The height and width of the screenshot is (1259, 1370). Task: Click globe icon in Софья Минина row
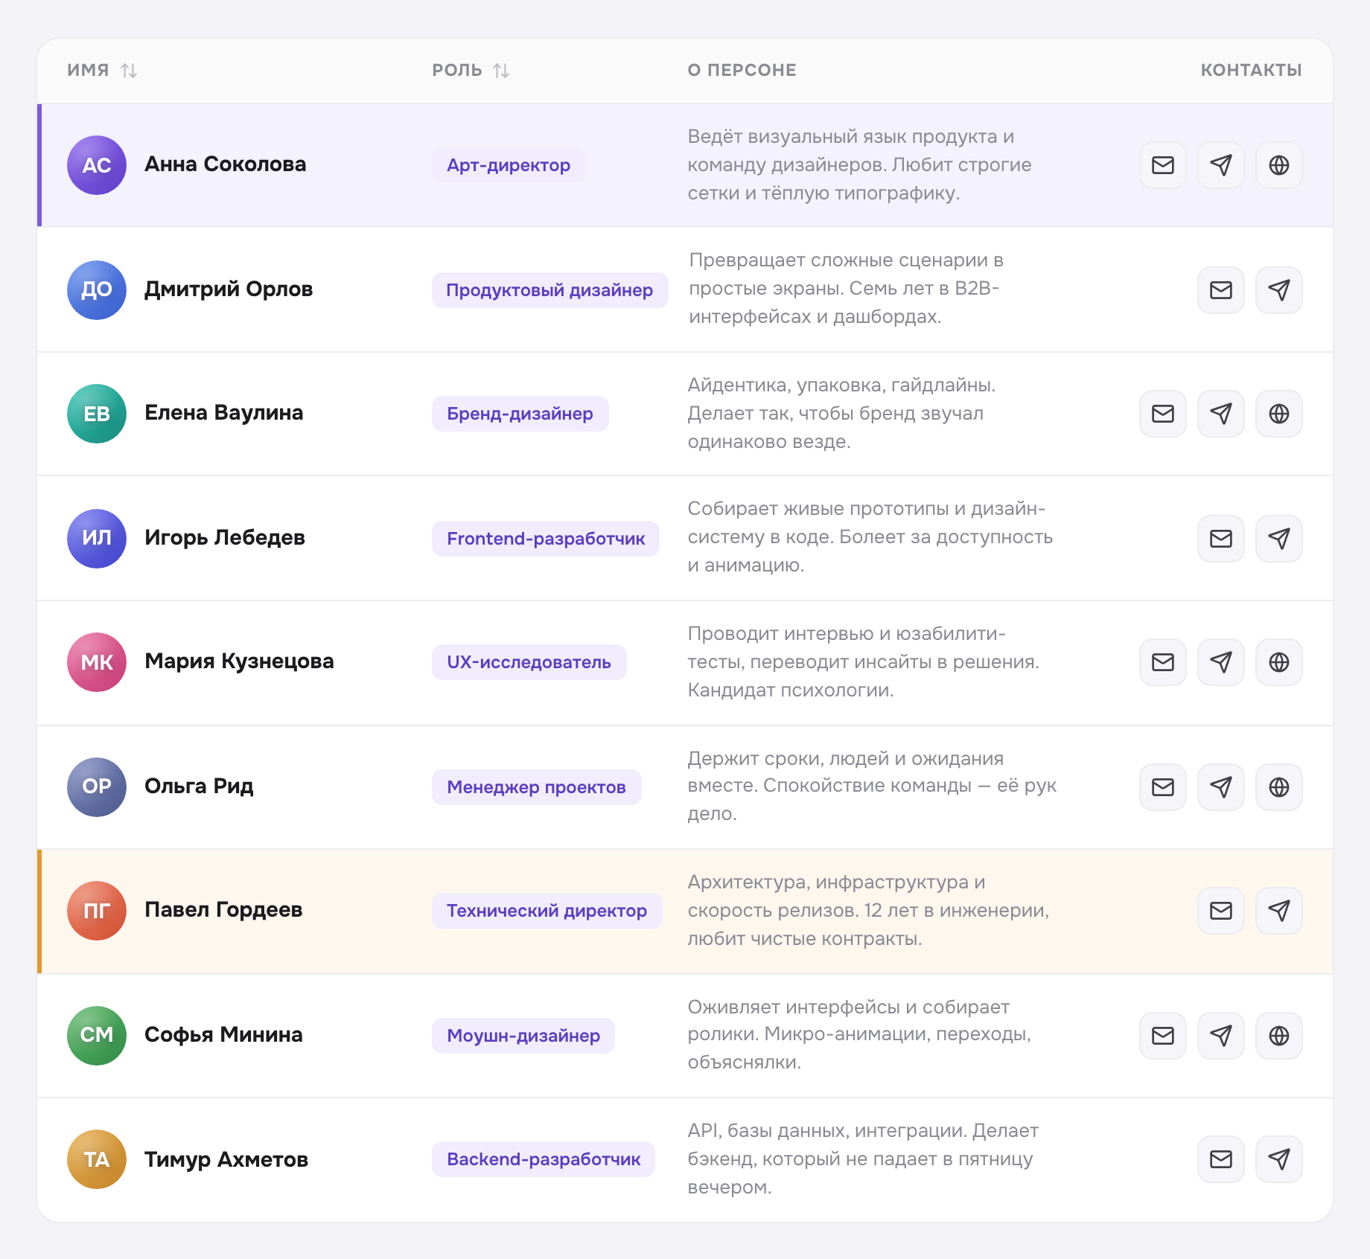tap(1278, 1036)
